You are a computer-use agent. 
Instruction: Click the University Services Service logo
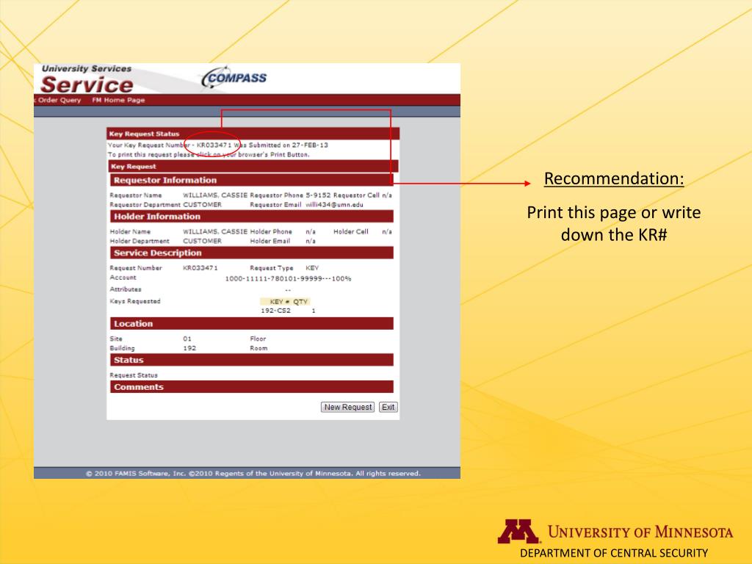tap(87, 79)
